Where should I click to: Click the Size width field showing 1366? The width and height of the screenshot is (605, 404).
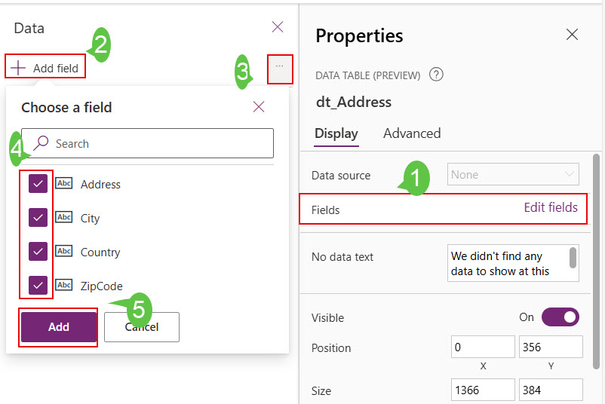point(483,390)
